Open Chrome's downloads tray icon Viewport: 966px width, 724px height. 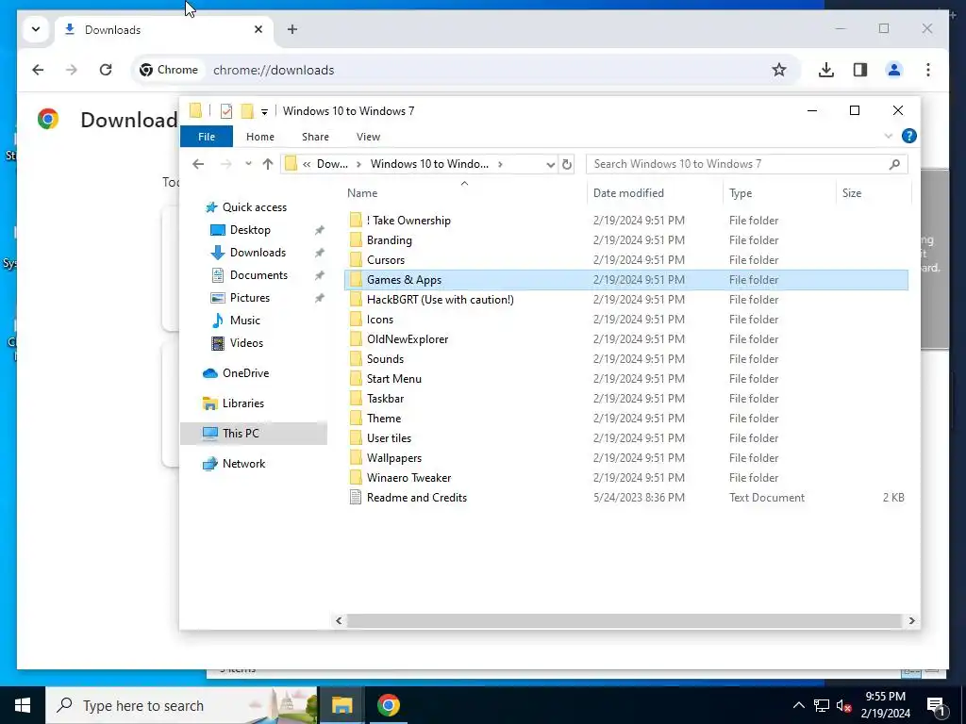pyautogui.click(x=826, y=70)
